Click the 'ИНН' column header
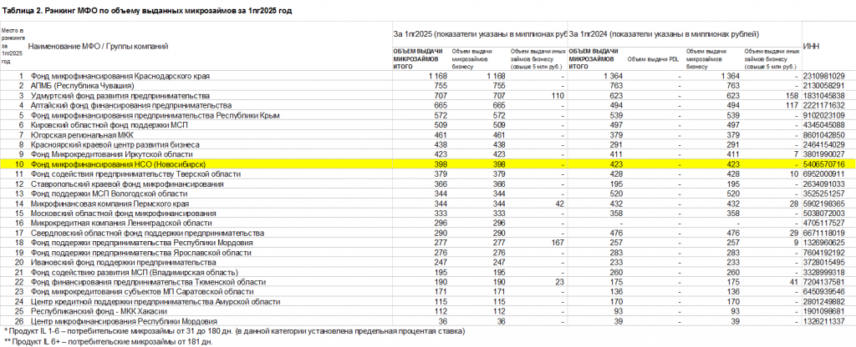 810,46
